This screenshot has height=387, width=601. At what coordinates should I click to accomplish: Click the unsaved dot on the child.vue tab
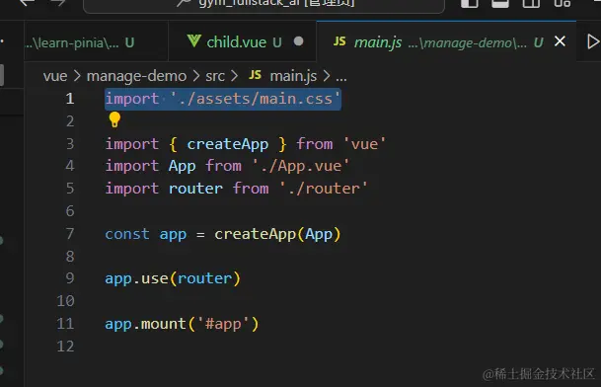click(x=298, y=41)
